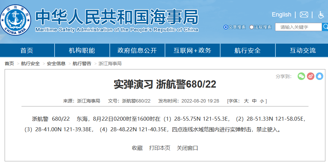Click the 收藏 bookmark link
Image resolution: width=328 pixels, height=163 pixels.
pos(137,148)
